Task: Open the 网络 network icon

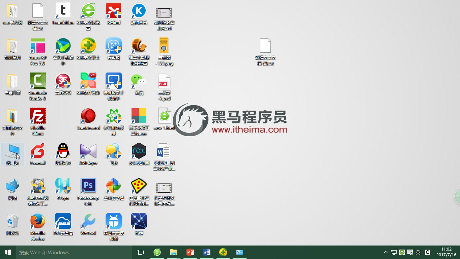Action: coord(12,189)
